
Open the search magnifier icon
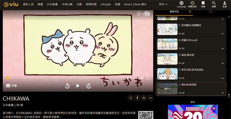pos(214,4)
